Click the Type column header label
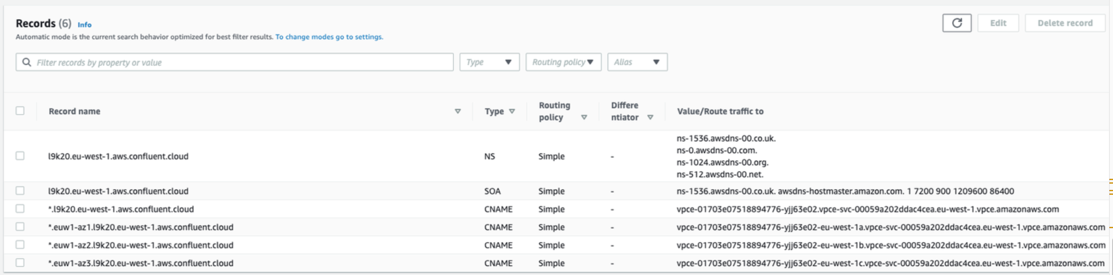This screenshot has height=275, width=1113. coord(494,111)
